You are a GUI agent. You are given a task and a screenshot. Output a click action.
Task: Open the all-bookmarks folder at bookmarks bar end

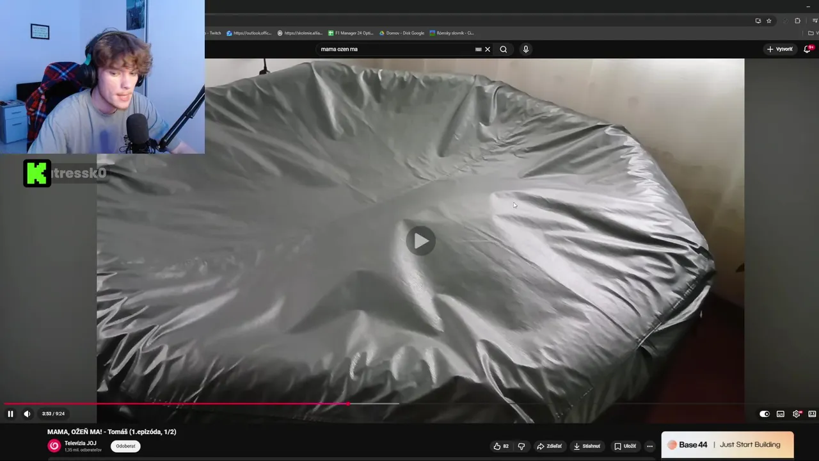814,33
